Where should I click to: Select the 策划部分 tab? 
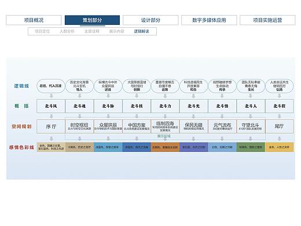click(x=92, y=20)
